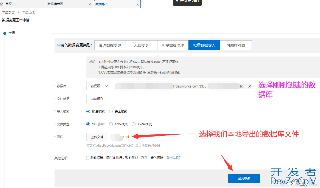Select the 数据导入 tab
Viewport: 320px width, 188px height.
point(102,4)
